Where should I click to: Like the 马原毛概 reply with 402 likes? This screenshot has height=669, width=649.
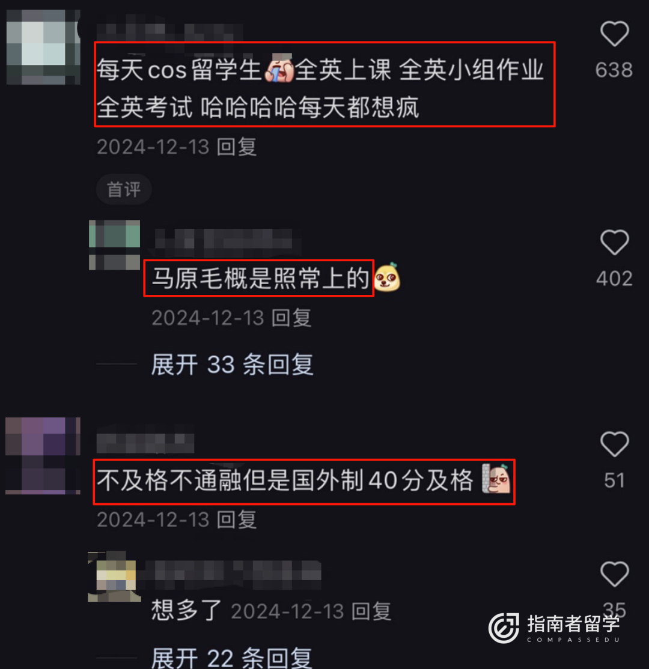click(614, 243)
